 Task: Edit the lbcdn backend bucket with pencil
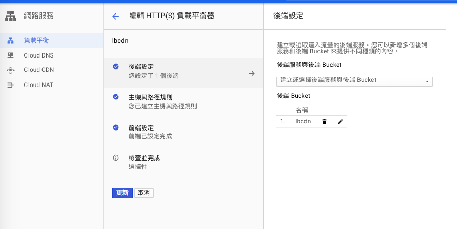coord(340,122)
